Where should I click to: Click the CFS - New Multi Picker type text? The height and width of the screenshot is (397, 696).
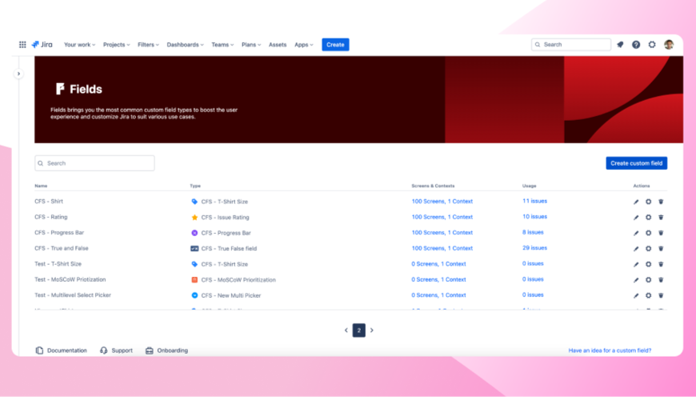(x=231, y=295)
